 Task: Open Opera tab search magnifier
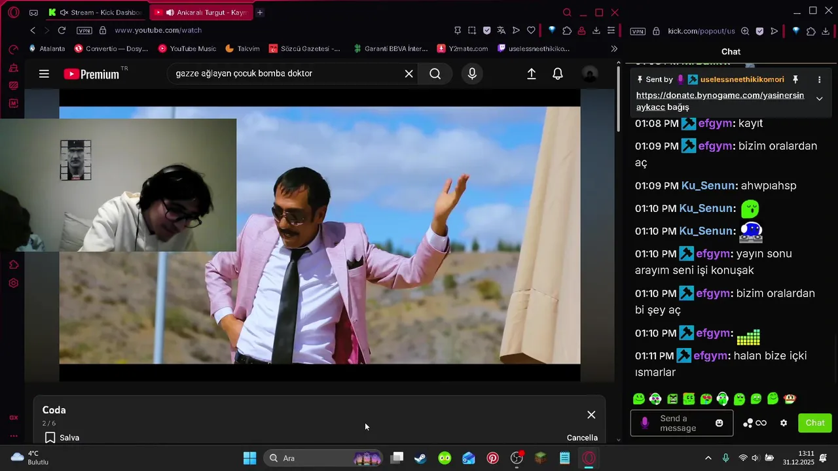point(567,12)
